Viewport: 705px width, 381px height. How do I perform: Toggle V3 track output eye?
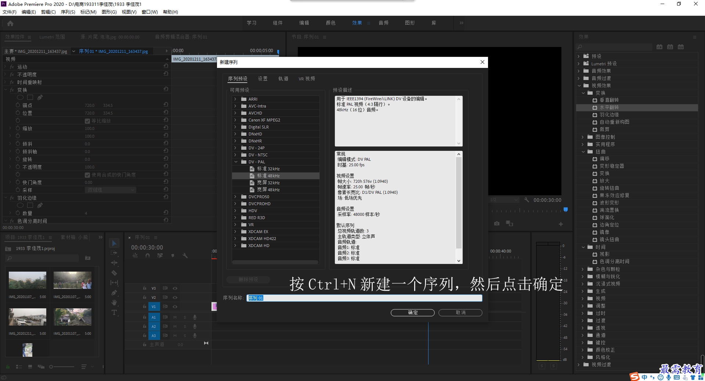[x=175, y=288]
